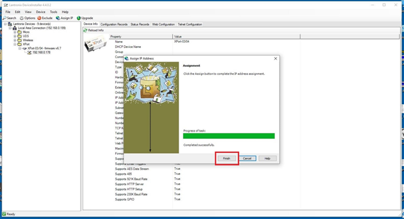Expand the Wireless tree node
The width and height of the screenshot is (404, 219).
[15, 41]
